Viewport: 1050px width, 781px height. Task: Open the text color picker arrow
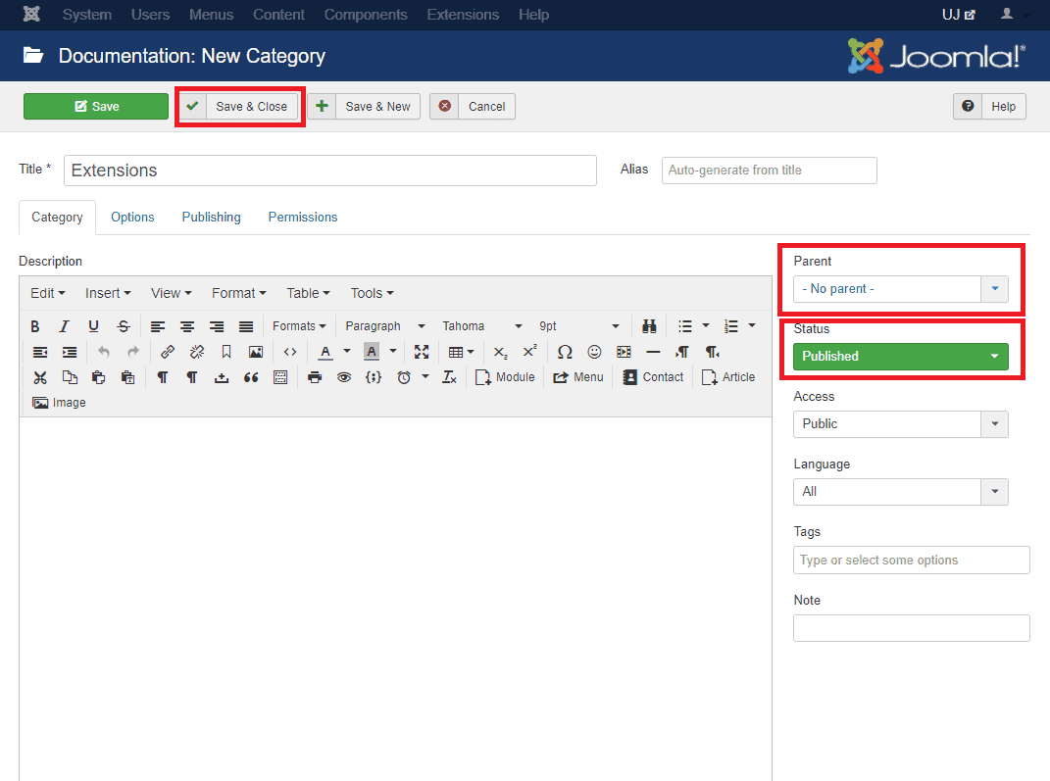pyautogui.click(x=347, y=352)
